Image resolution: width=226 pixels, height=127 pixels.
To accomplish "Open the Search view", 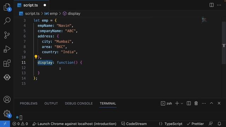I will click(7, 21).
